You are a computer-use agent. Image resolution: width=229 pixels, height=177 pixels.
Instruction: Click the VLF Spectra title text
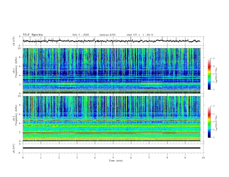[33, 35]
